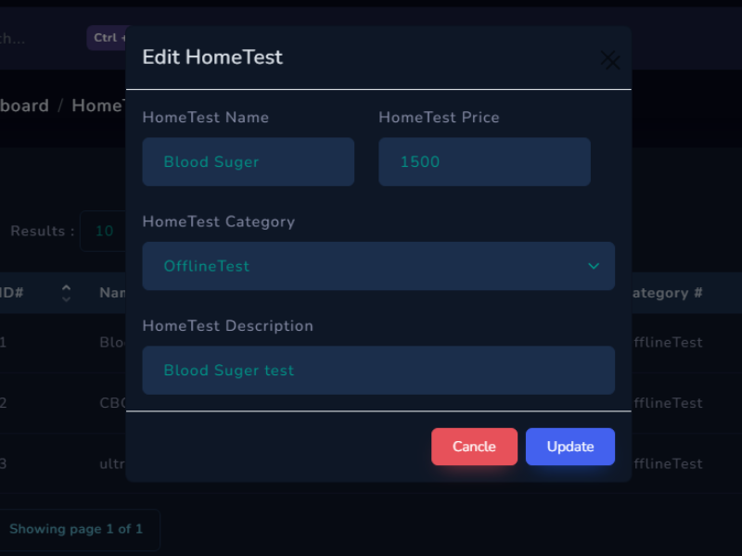Select the OfflineTest category combo box
This screenshot has width=742, height=556.
click(371, 267)
